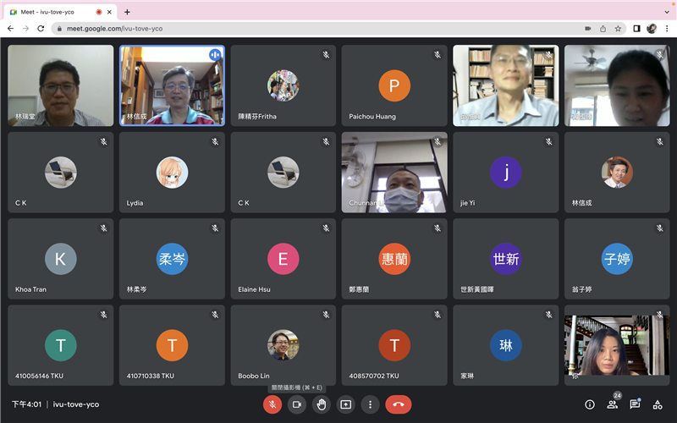Open the activities panel icon
The height and width of the screenshot is (423, 677).
coord(657,404)
